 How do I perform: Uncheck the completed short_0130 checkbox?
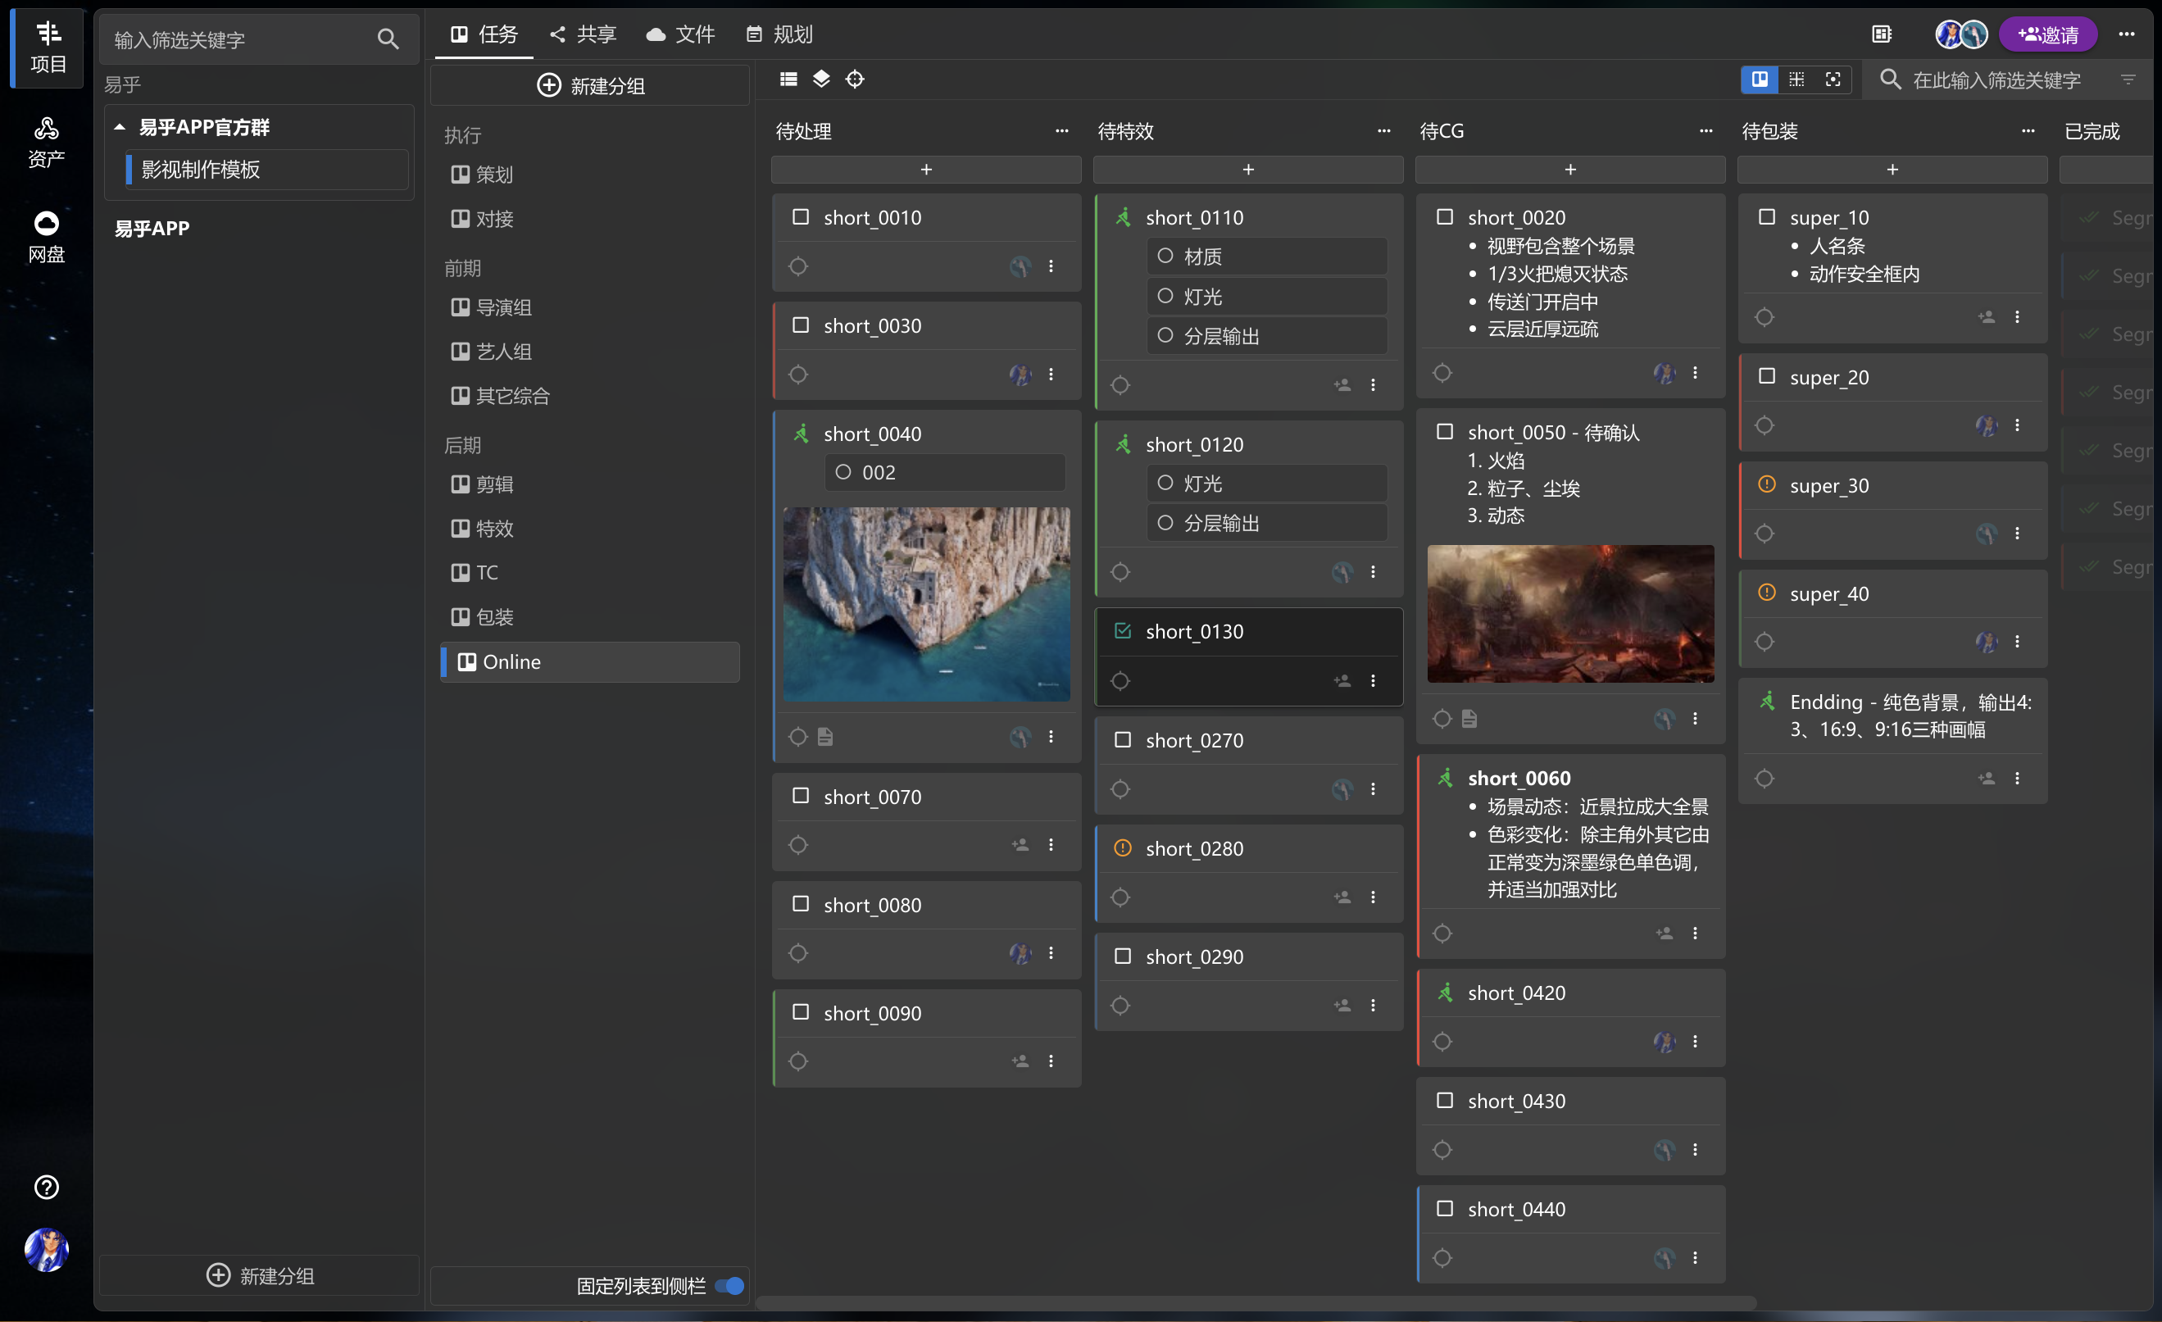[1122, 631]
